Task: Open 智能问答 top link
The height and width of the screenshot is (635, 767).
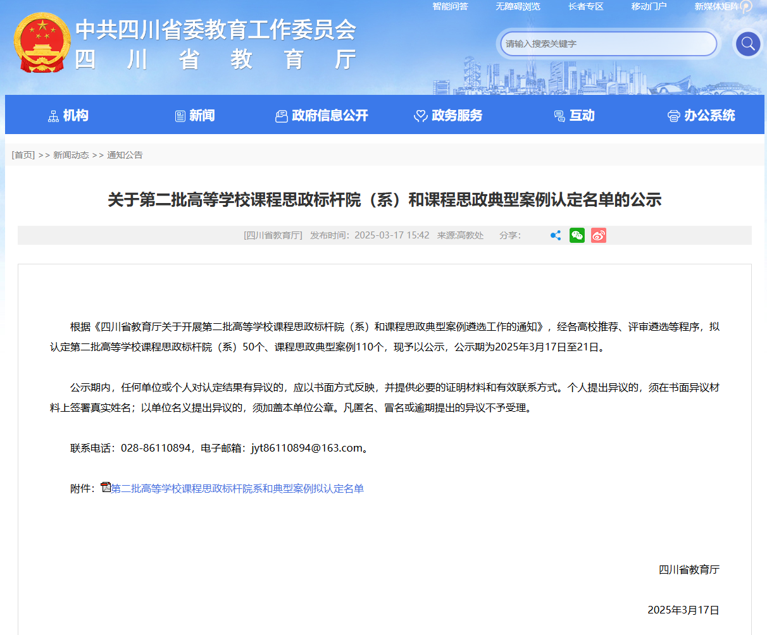Action: (x=450, y=6)
